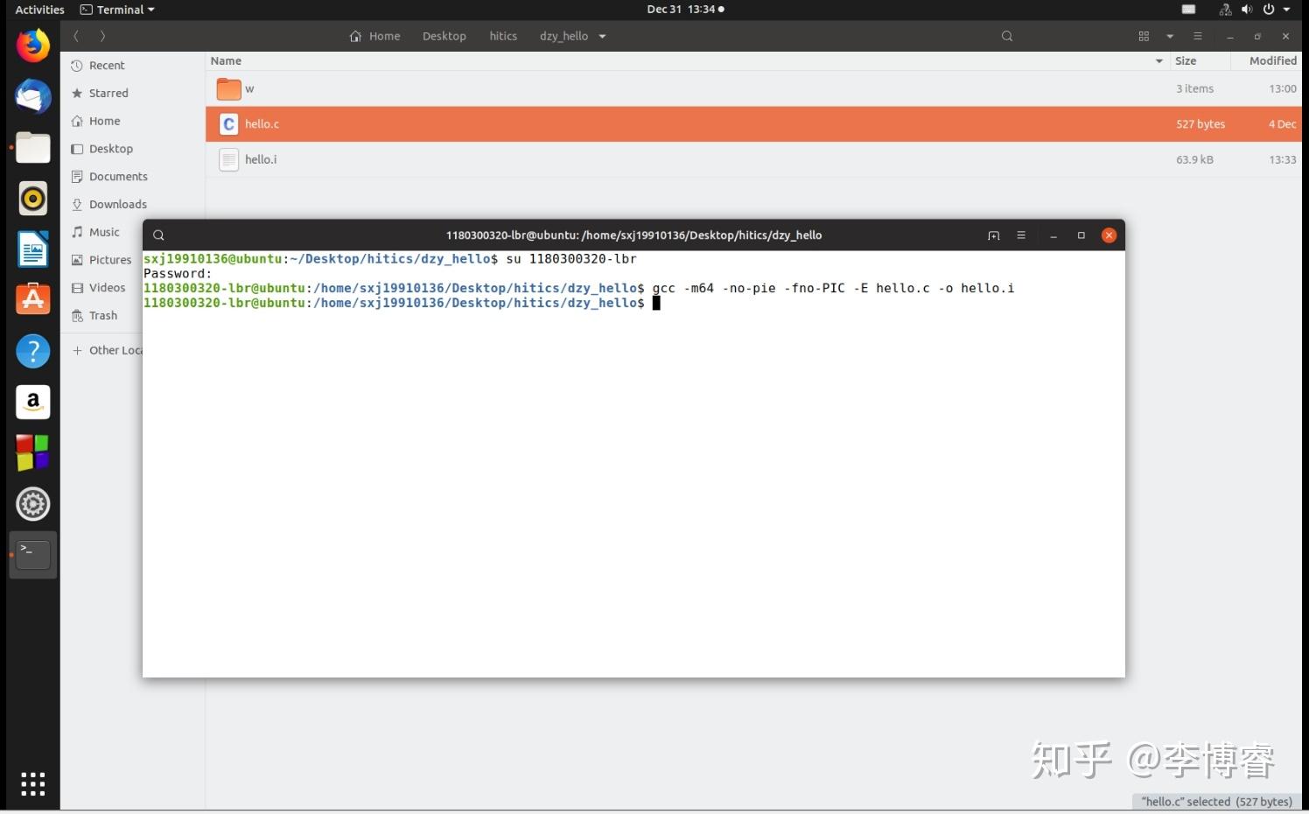Image resolution: width=1309 pixels, height=814 pixels.
Task: Open Firefox from the dock
Action: 33,46
